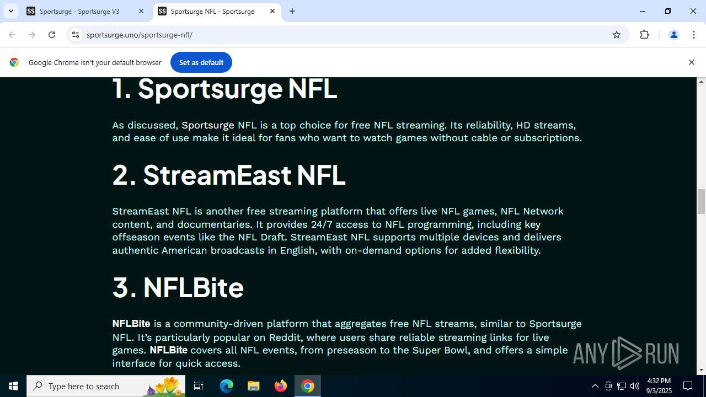Click the '1. Sportsurge NFL' heading
Screen dimensions: 706x397
pyautogui.click(x=224, y=89)
